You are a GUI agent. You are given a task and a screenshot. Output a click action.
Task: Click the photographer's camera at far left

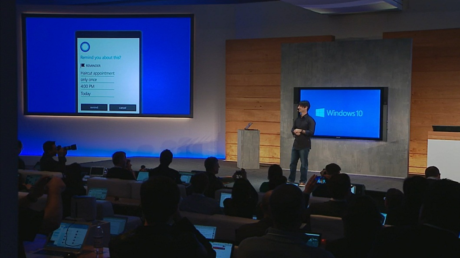69,147
